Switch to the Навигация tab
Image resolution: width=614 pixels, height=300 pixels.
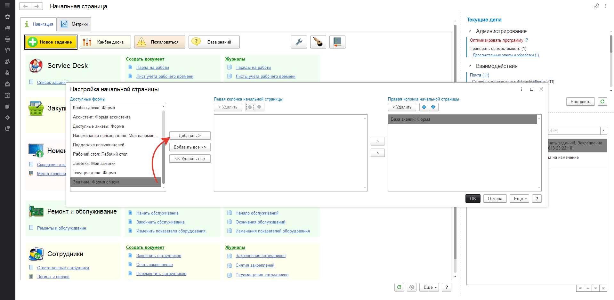(39, 24)
